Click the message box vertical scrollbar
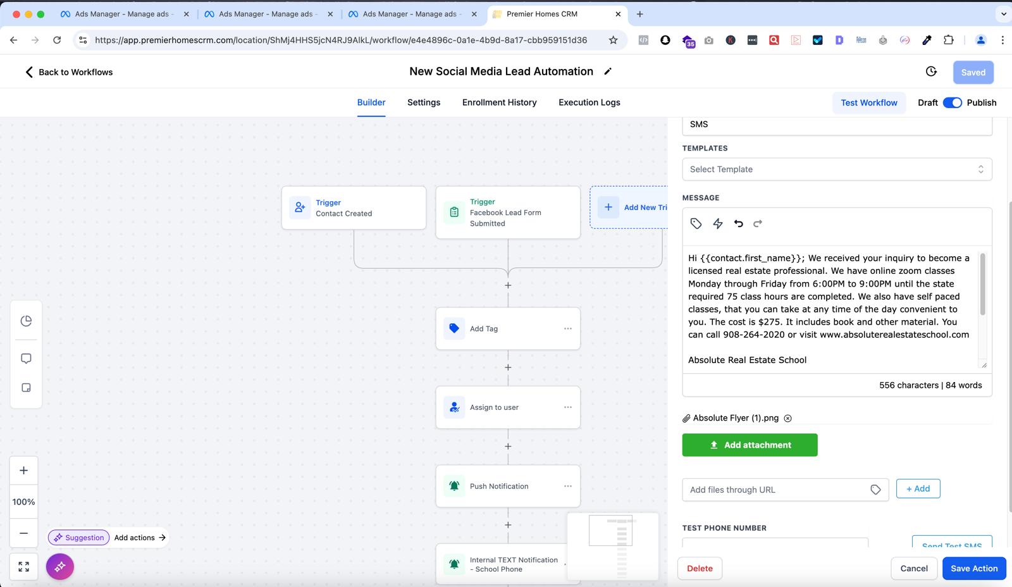1012x587 pixels. coord(982,285)
